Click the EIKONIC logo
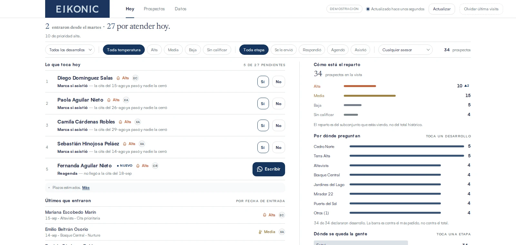Image resolution: width=516 pixels, height=245 pixels. [77, 9]
